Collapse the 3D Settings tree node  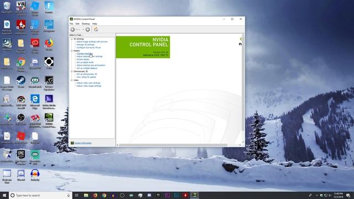[72, 39]
